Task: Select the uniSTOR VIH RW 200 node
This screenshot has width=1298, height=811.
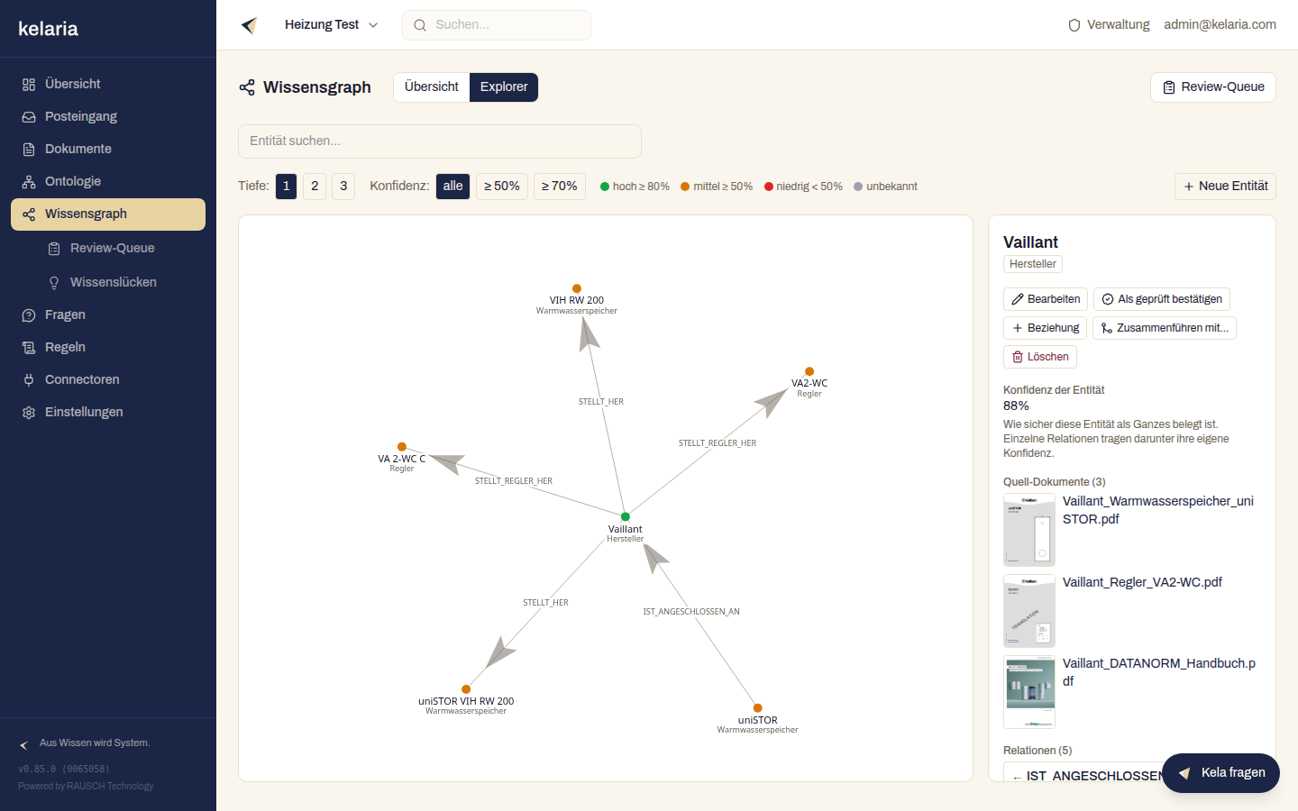Action: point(466,689)
